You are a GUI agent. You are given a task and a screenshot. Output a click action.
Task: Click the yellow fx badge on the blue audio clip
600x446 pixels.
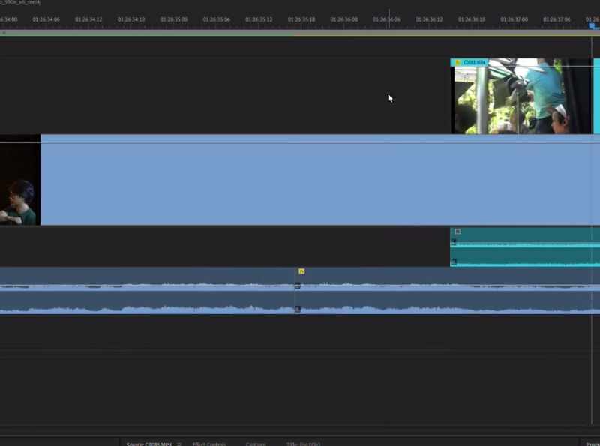click(301, 271)
